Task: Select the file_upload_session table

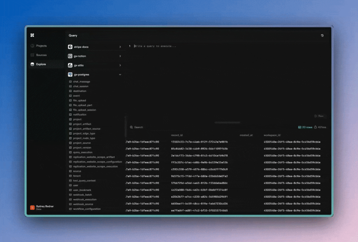Action: pos(84,110)
